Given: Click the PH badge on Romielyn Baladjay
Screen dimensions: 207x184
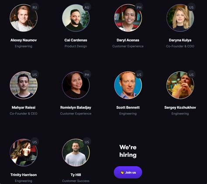Looking at the screenshot, I should (87, 75).
